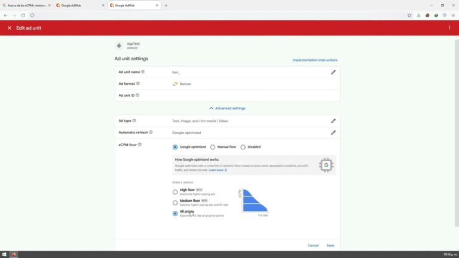
Task: Select the All prices method
Action: coord(175,214)
